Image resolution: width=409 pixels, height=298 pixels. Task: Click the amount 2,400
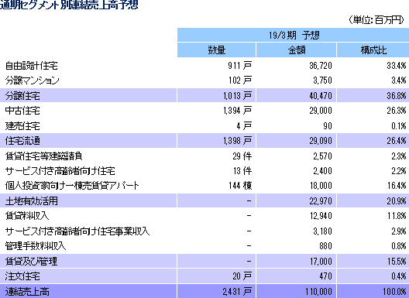click(323, 171)
